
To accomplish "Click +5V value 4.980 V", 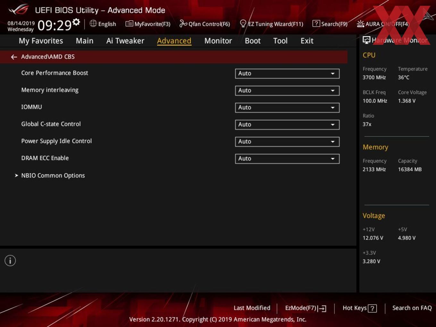I will pos(407,238).
